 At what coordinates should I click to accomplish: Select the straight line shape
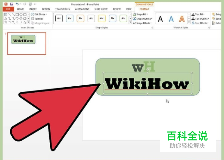(10, 15)
